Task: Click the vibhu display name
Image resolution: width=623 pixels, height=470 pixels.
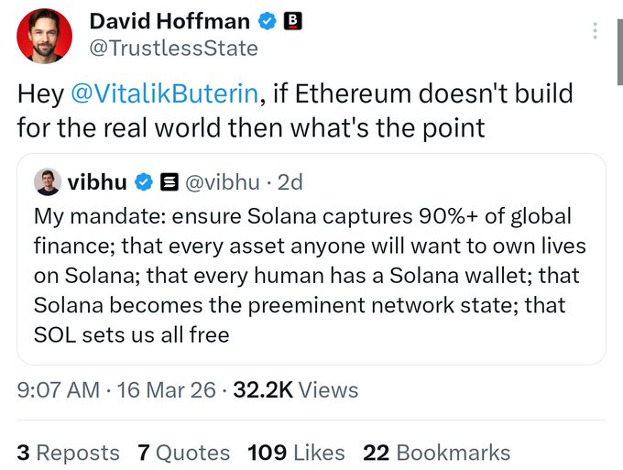Action: (97, 183)
